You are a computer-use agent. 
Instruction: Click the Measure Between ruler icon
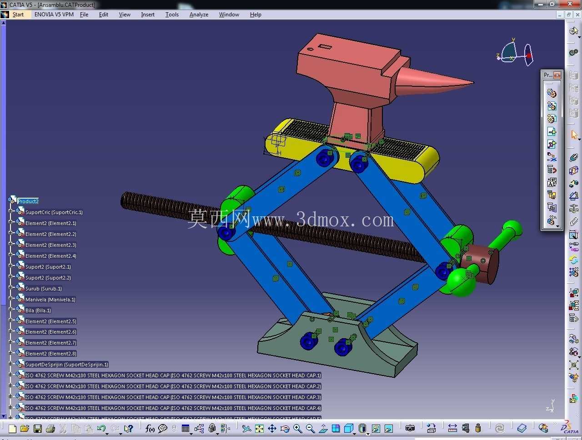click(452, 429)
